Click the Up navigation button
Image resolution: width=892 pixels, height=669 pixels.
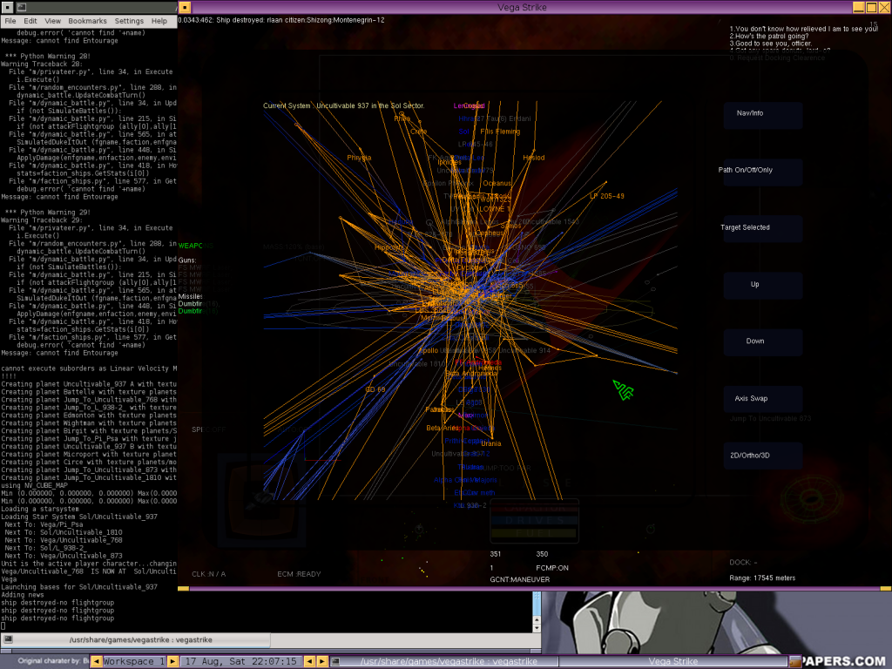tap(763, 286)
